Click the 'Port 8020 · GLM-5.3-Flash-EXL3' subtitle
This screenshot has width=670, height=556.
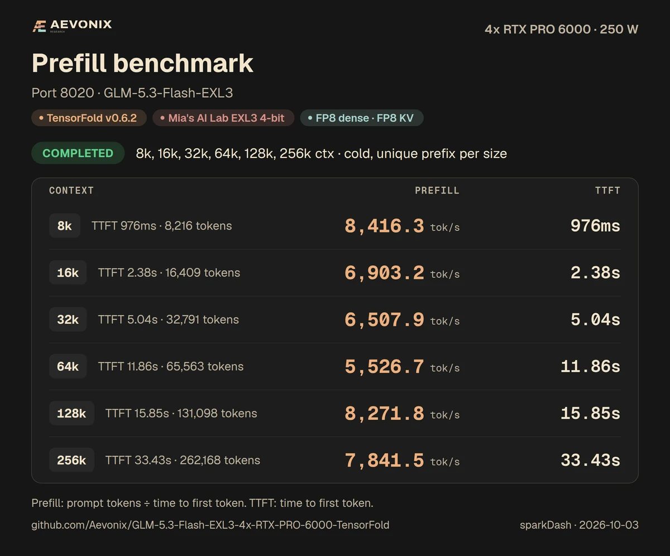point(132,93)
